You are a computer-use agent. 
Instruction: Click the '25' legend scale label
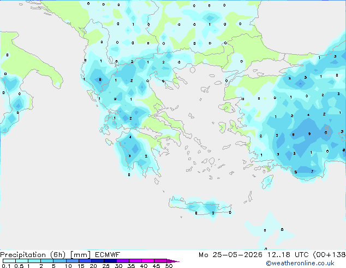pyautogui.click(x=106, y=266)
